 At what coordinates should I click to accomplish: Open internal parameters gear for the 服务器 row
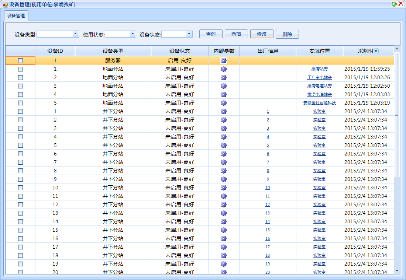224,61
